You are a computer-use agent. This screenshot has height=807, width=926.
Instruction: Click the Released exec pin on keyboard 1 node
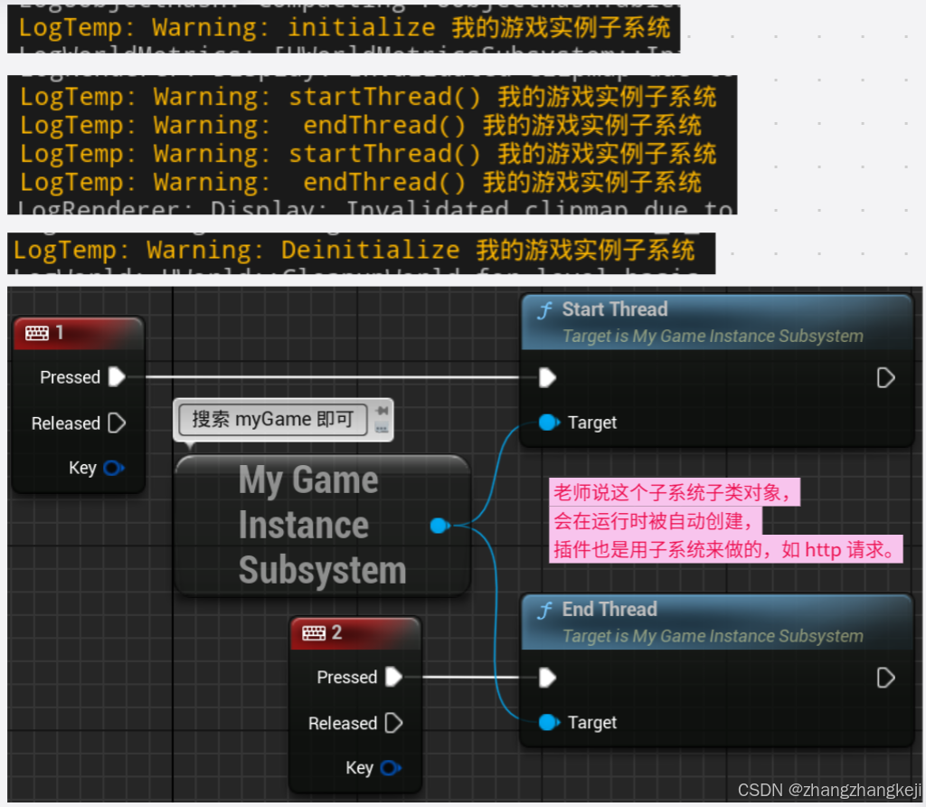click(x=117, y=423)
